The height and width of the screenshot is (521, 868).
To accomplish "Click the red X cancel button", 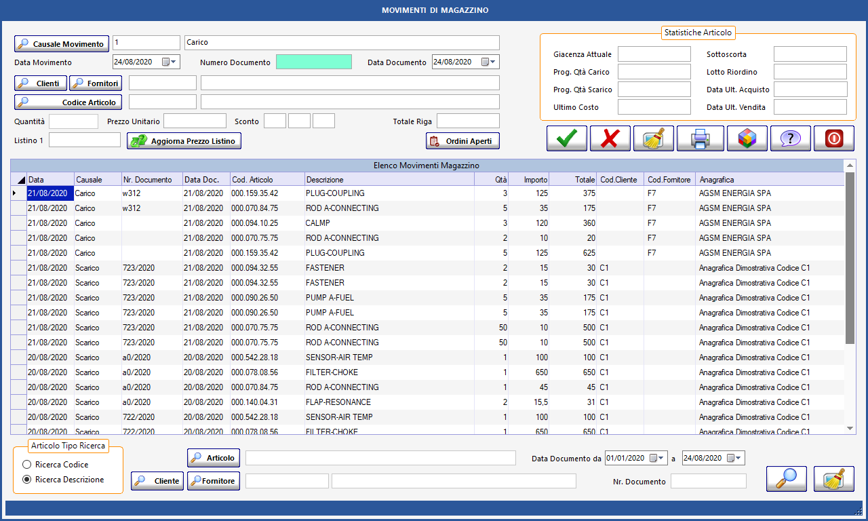I will [x=610, y=138].
